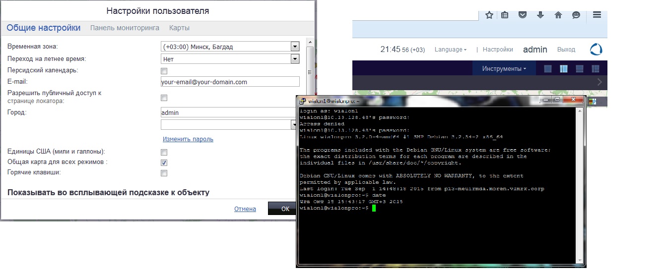Select the two-column vertical split layout icon
This screenshot has height=269, width=666.
point(563,69)
